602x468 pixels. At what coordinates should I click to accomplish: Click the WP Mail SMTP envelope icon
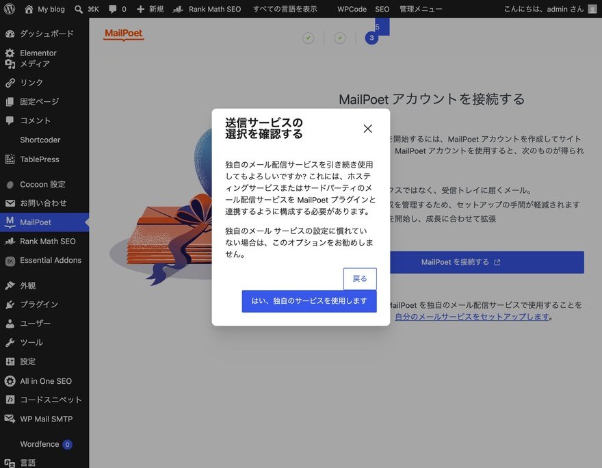(x=10, y=419)
